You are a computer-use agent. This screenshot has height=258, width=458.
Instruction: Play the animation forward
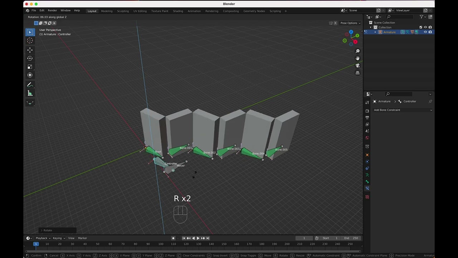(x=198, y=238)
